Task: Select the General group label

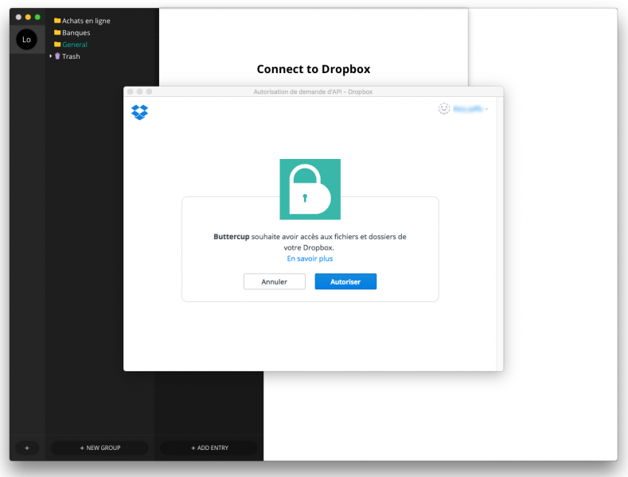Action: coord(75,45)
